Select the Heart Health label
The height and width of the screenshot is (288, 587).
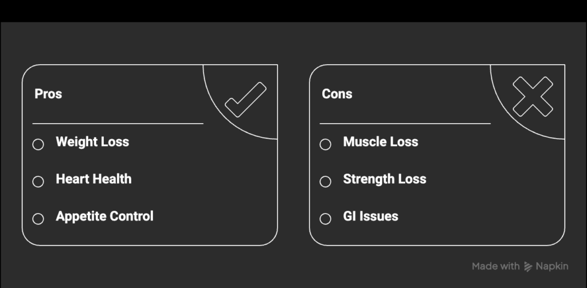93,179
